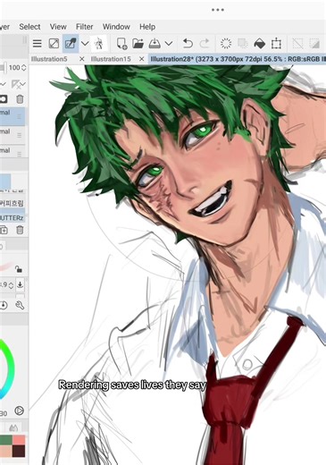Click the greyed invert selection icon
This screenshot has height=465, width=326.
click(314, 44)
